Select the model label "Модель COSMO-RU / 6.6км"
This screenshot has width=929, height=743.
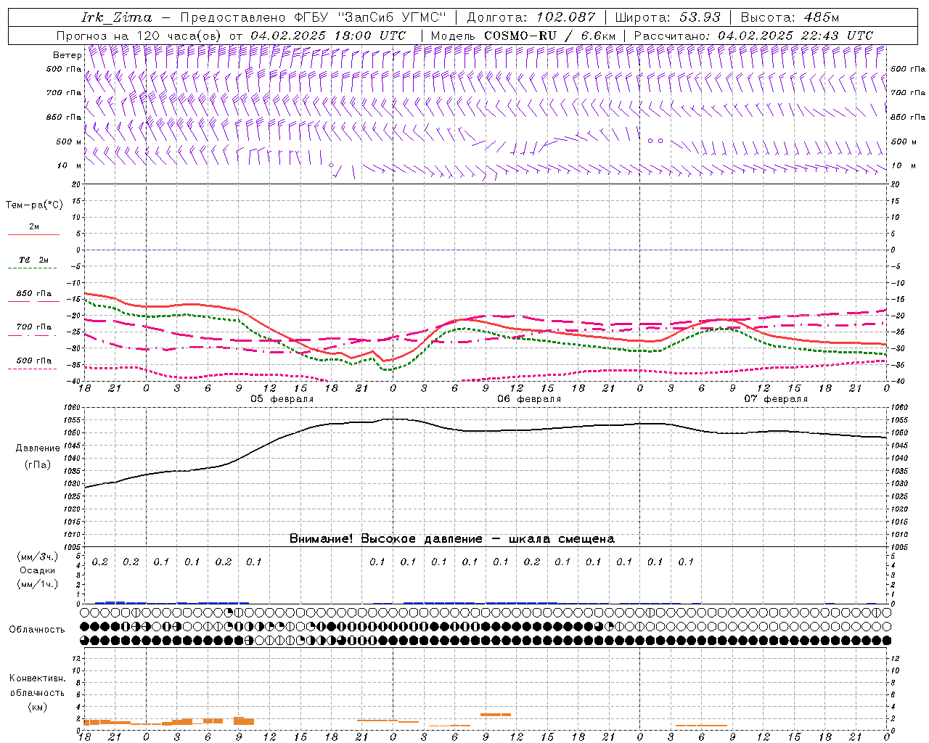point(523,36)
